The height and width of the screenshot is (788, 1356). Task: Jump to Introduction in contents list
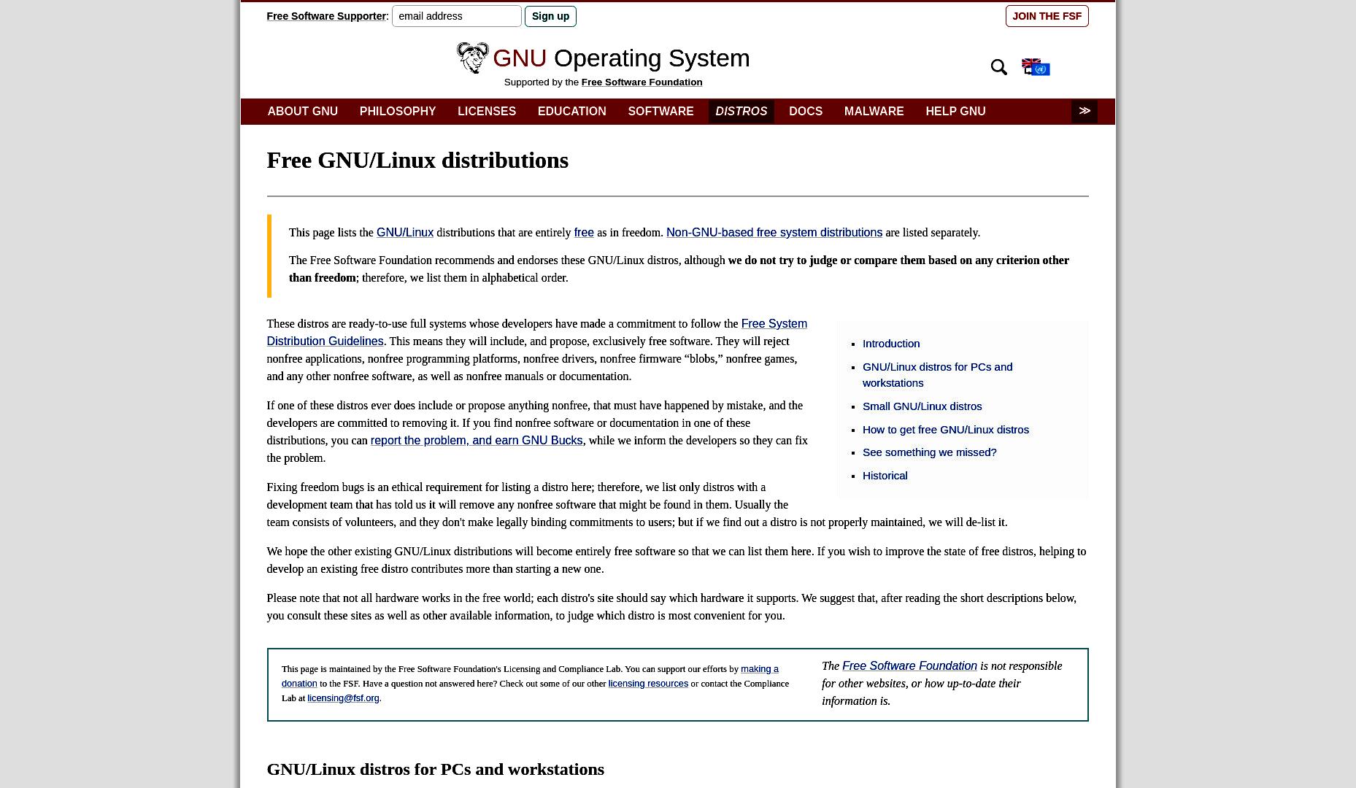pyautogui.click(x=891, y=344)
